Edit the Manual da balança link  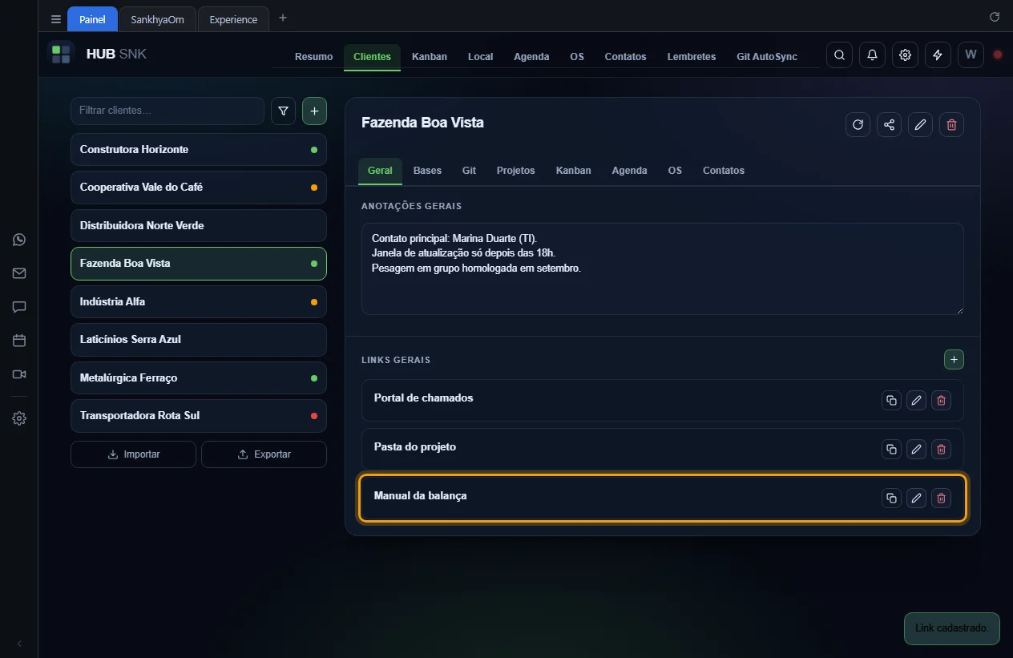tap(916, 498)
